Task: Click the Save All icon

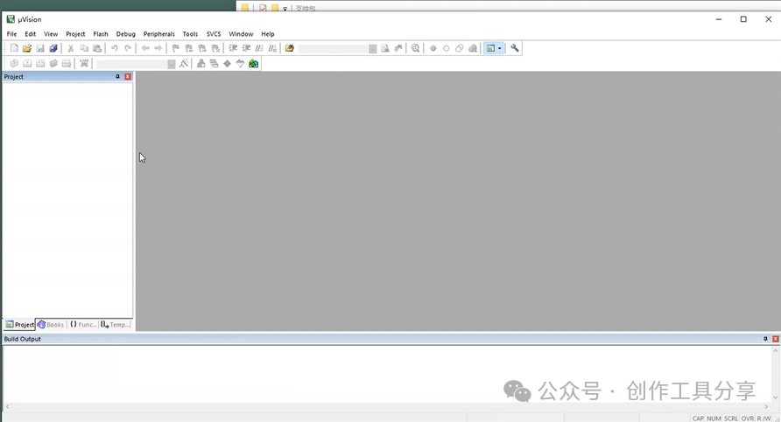Action: point(53,48)
